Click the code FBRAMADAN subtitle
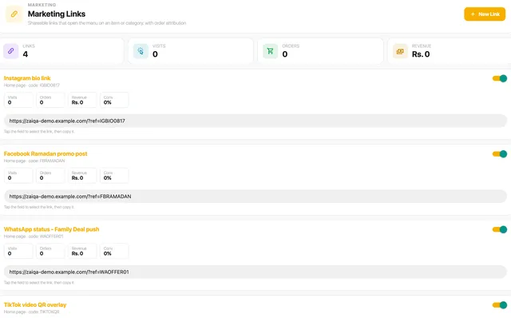 34,161
